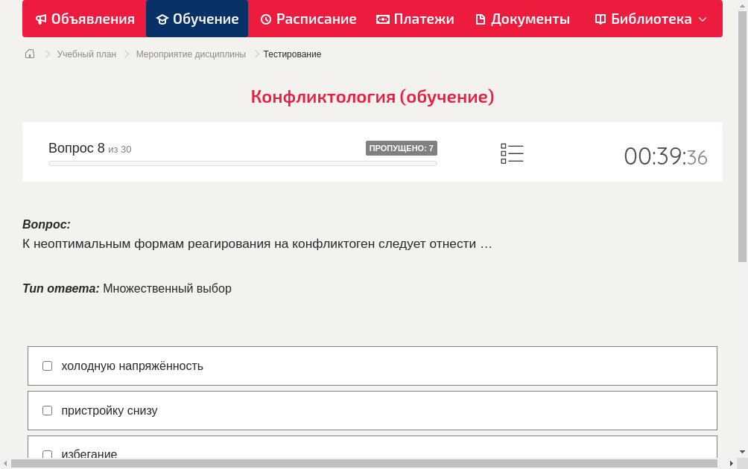Click the card icon beside Платежи
Screen dimensions: 748x469
point(382,19)
